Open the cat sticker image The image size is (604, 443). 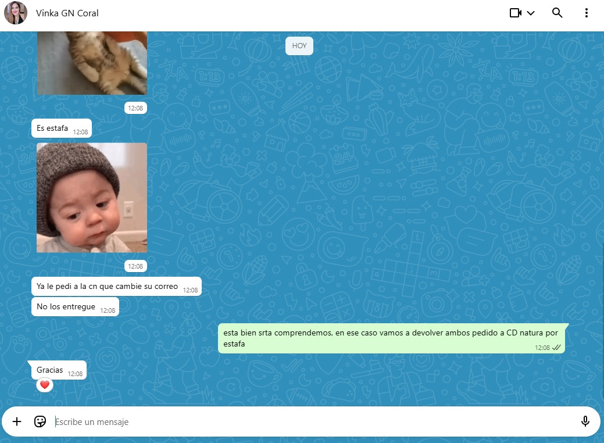pyautogui.click(x=92, y=64)
